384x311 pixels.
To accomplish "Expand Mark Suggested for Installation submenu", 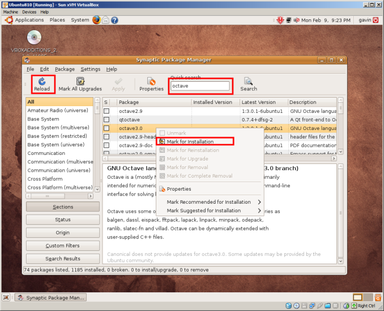I will 210,211.
